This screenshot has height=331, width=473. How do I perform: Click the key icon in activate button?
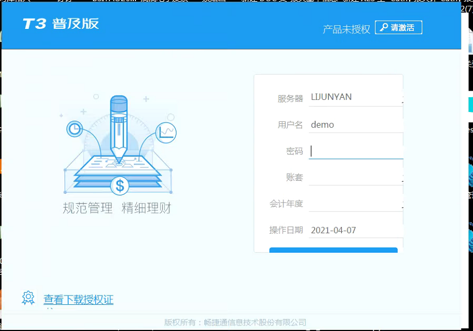click(x=384, y=27)
